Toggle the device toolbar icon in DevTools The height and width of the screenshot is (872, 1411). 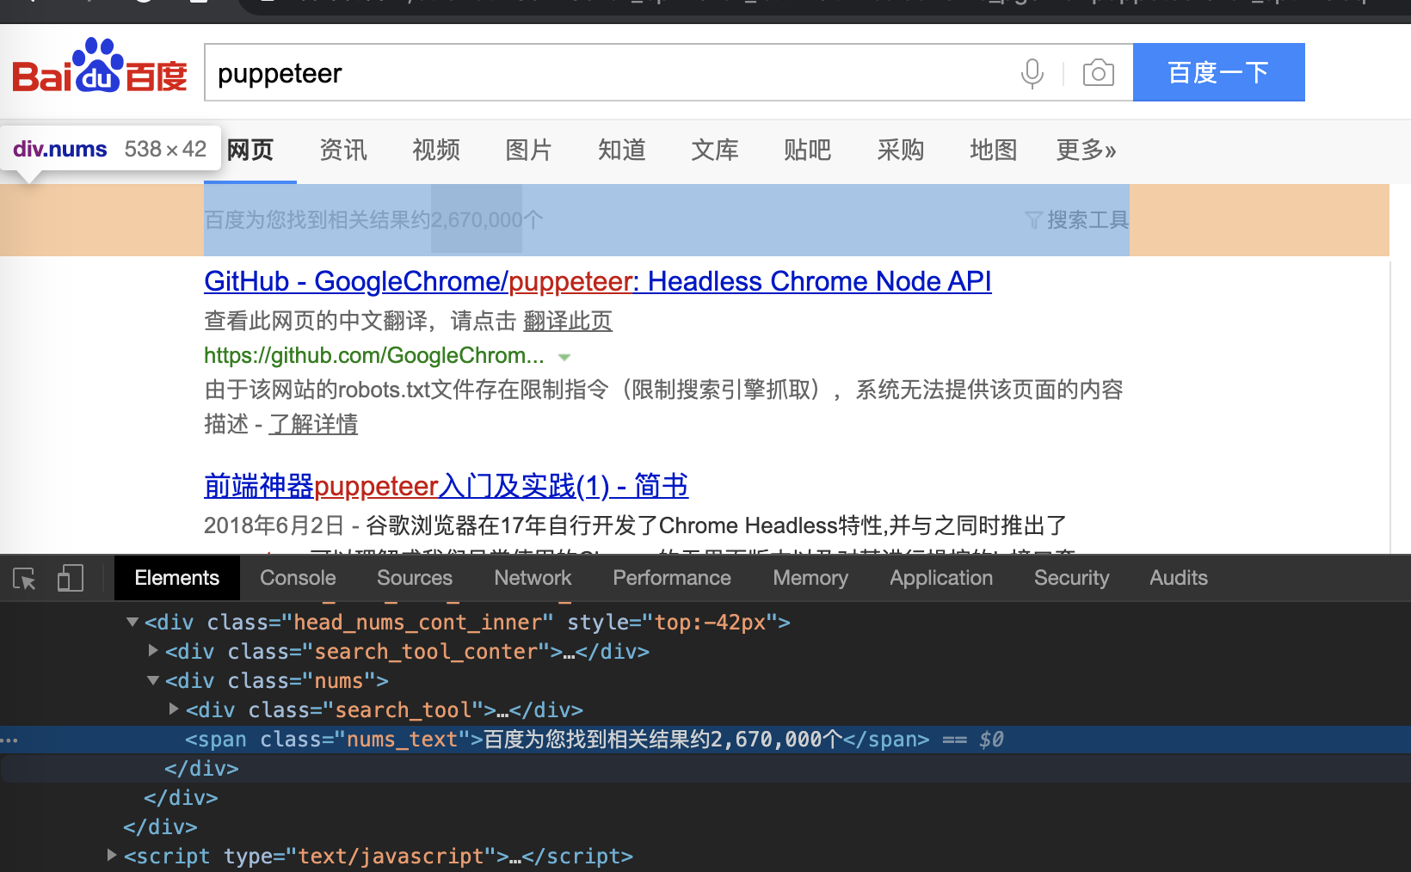tap(71, 578)
